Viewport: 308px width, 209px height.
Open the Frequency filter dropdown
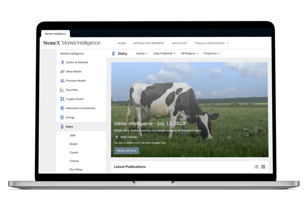click(212, 53)
